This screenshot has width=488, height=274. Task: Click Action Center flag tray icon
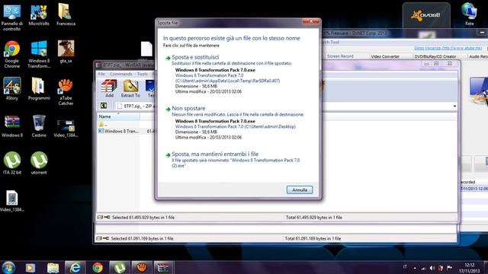(x=449, y=268)
